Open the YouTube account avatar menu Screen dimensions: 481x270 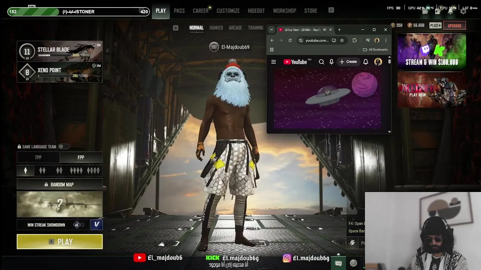pyautogui.click(x=378, y=62)
